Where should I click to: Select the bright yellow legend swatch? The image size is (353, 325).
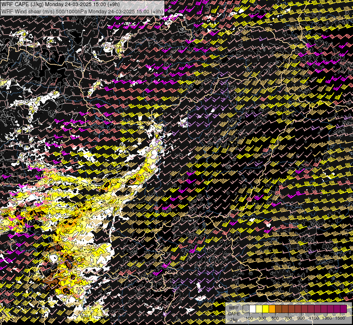(266, 309)
